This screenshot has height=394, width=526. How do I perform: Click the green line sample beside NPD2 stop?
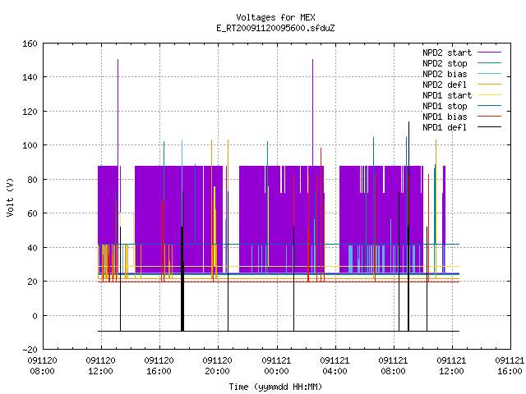coord(489,63)
